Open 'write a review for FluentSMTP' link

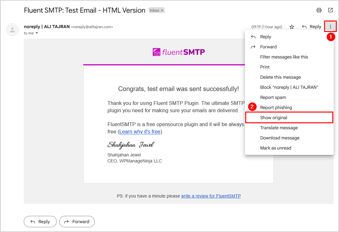click(x=211, y=196)
